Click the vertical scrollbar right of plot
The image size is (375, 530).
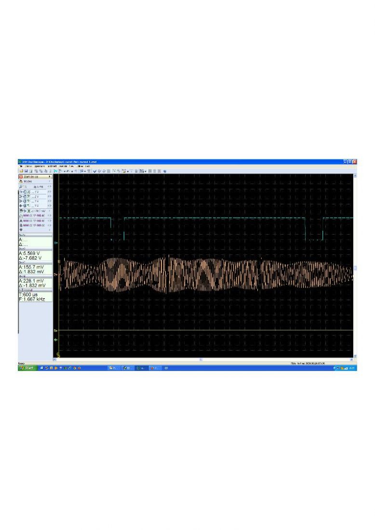point(355,265)
